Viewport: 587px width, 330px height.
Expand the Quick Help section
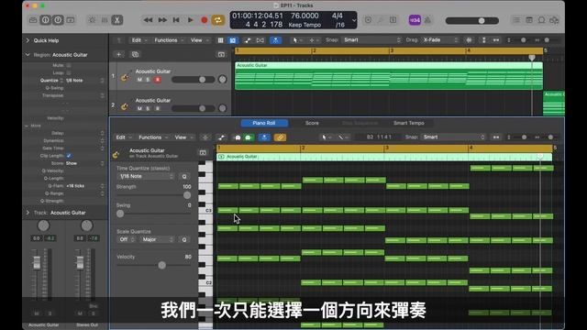pos(28,40)
